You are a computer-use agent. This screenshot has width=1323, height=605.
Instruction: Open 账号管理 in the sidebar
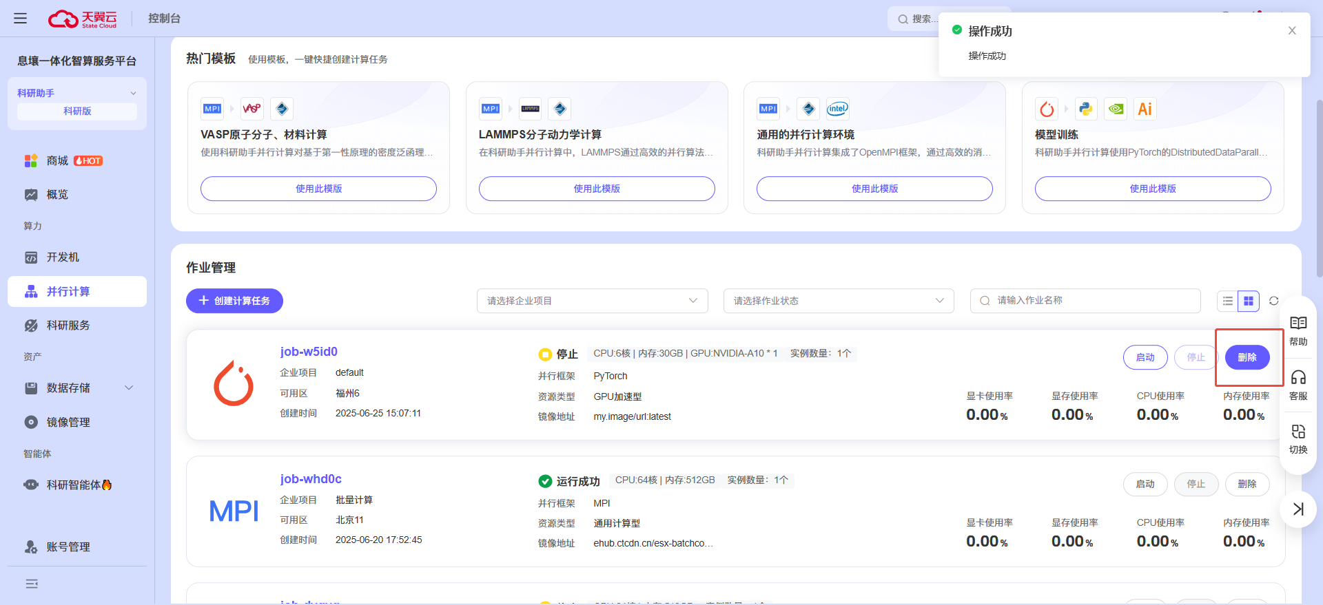click(77, 546)
